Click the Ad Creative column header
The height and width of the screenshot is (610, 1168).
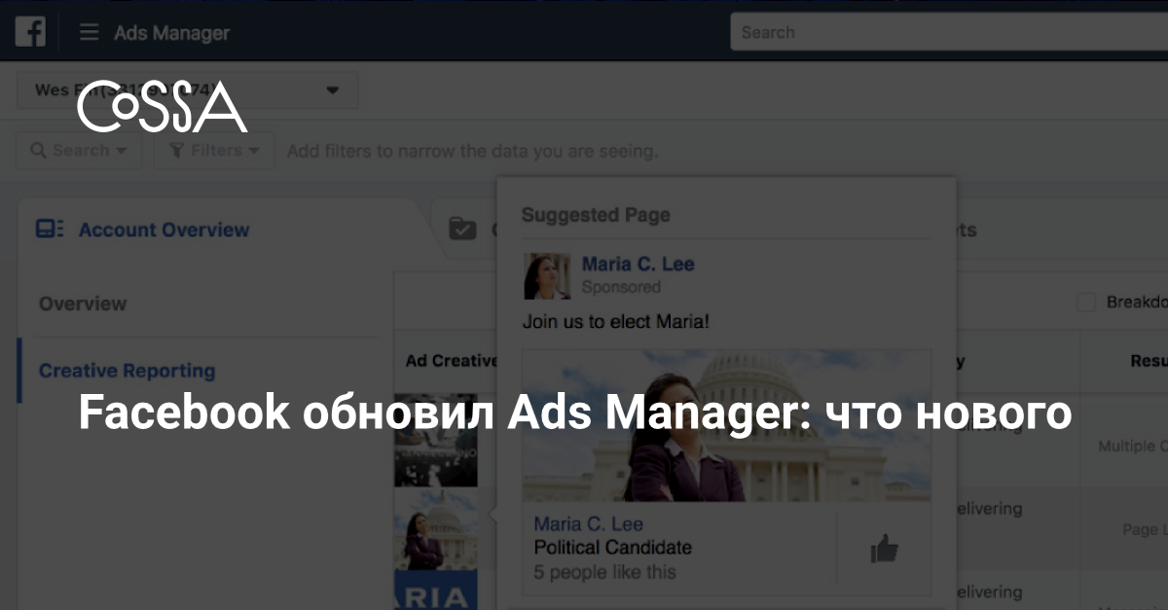452,361
